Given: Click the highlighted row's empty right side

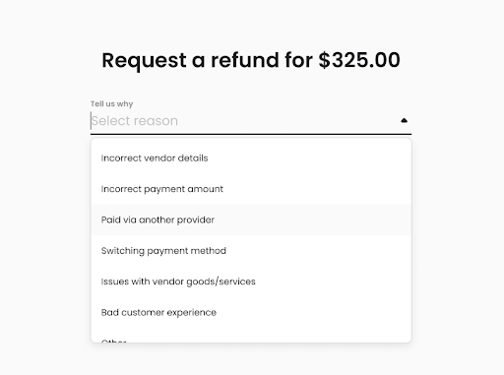Looking at the screenshot, I should [x=312, y=219].
